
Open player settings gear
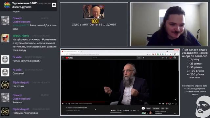166,104
